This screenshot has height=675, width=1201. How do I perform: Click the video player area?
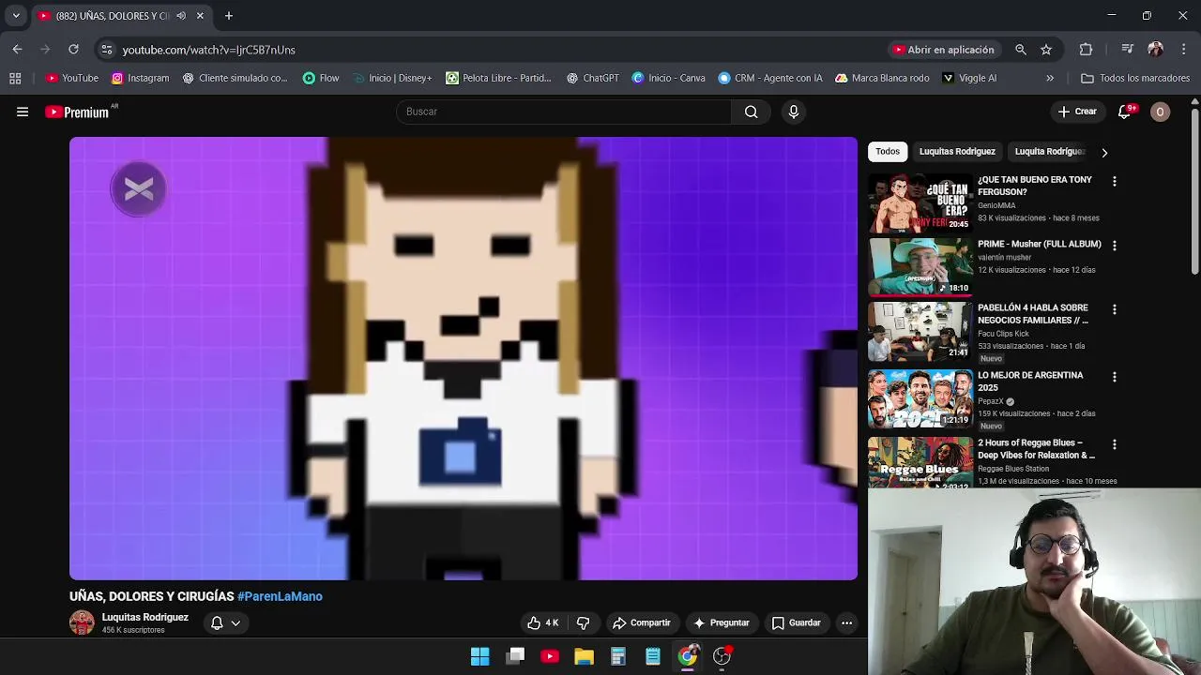point(464,358)
